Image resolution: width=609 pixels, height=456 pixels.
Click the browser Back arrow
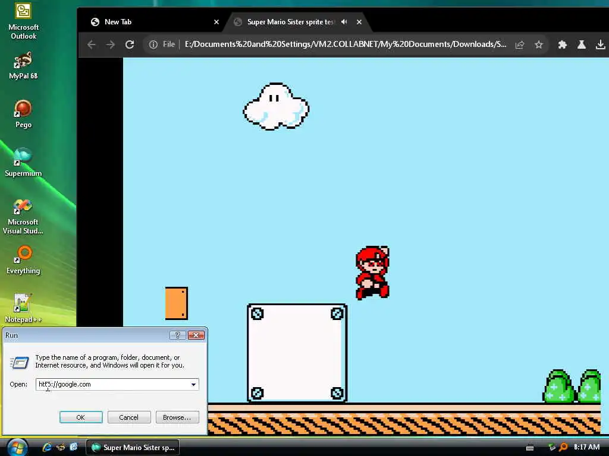pos(92,45)
